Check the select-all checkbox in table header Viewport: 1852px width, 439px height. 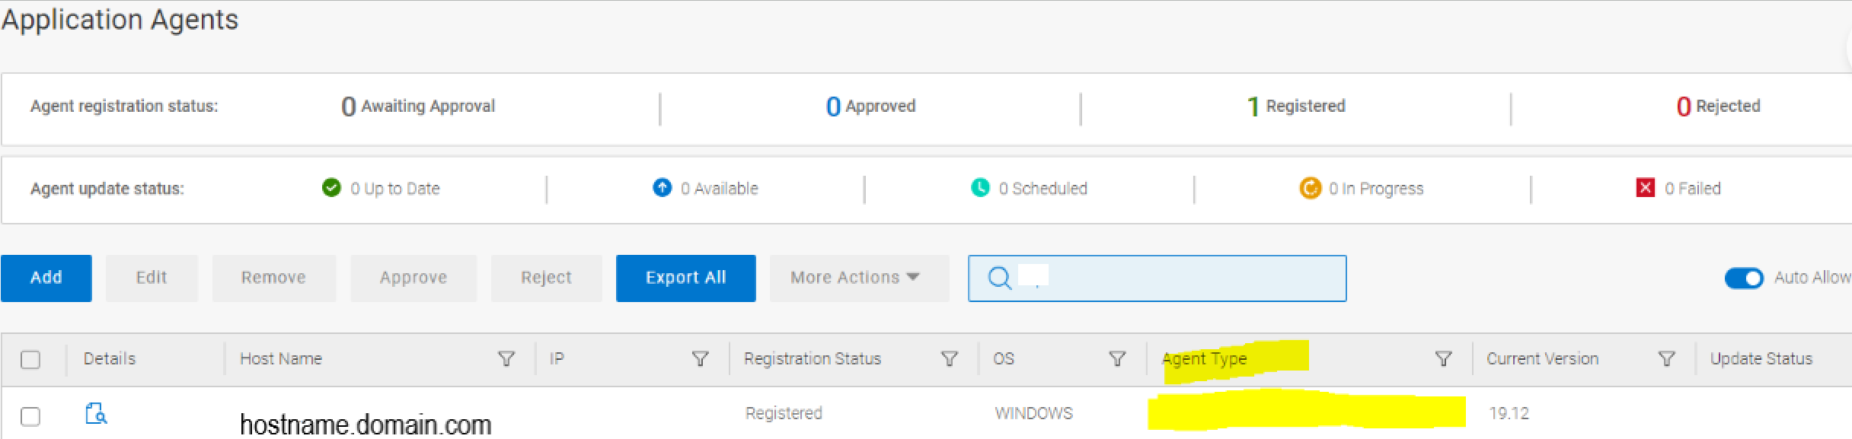point(30,358)
